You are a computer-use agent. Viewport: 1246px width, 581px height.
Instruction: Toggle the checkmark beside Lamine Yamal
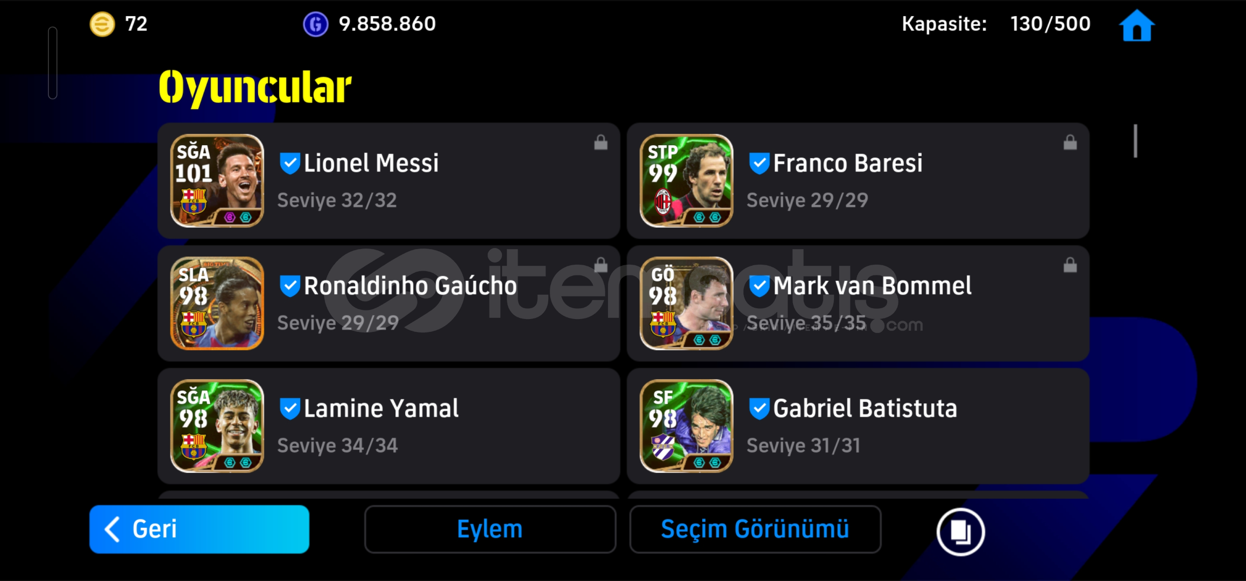[x=290, y=408]
